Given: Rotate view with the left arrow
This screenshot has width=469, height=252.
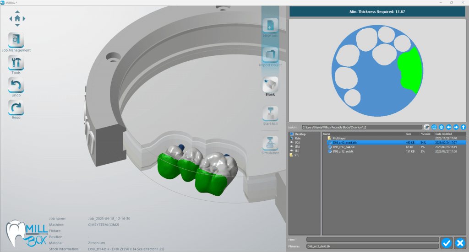Looking at the screenshot, I should [11, 18].
